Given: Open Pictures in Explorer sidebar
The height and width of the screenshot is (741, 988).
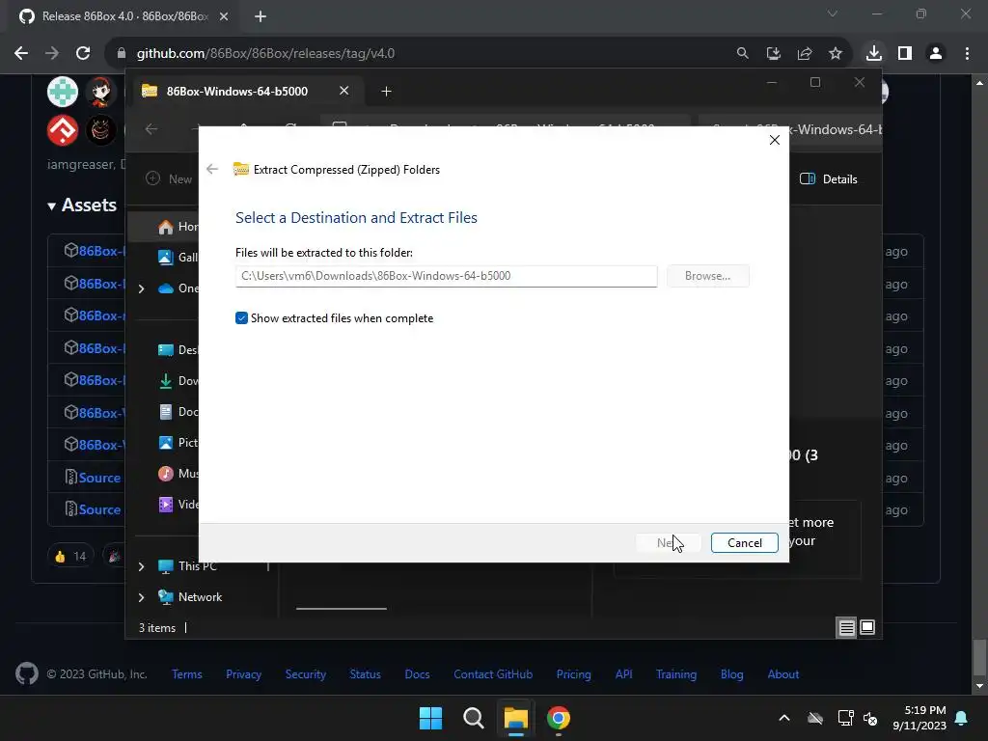Looking at the screenshot, I should point(178,442).
